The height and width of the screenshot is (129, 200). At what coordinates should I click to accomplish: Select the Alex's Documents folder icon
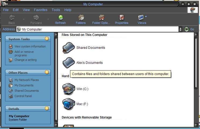(x=68, y=62)
